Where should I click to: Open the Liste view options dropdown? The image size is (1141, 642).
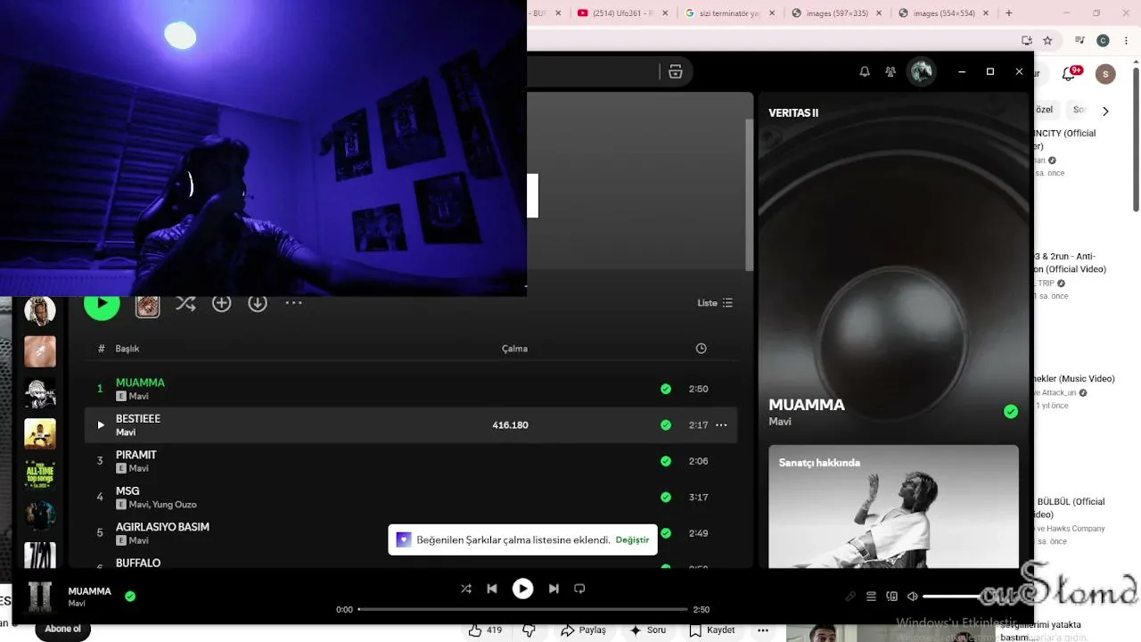pos(715,303)
